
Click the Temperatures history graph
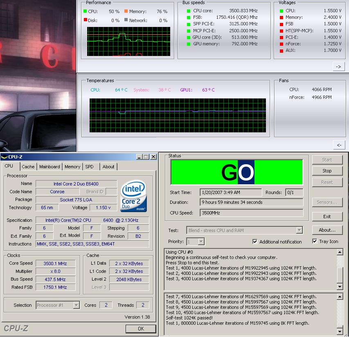tap(178, 116)
